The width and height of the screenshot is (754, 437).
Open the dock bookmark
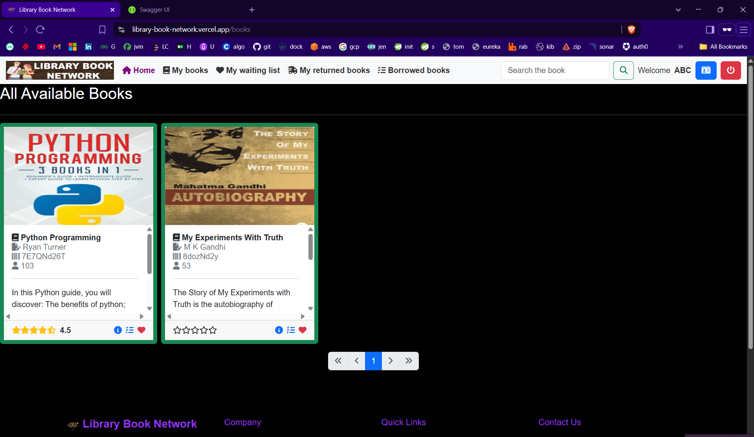[291, 47]
